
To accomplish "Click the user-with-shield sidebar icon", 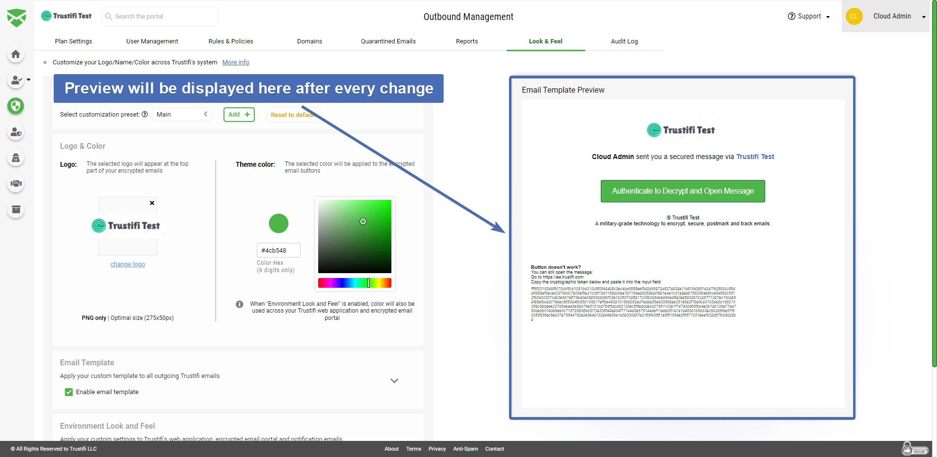I will (x=16, y=132).
